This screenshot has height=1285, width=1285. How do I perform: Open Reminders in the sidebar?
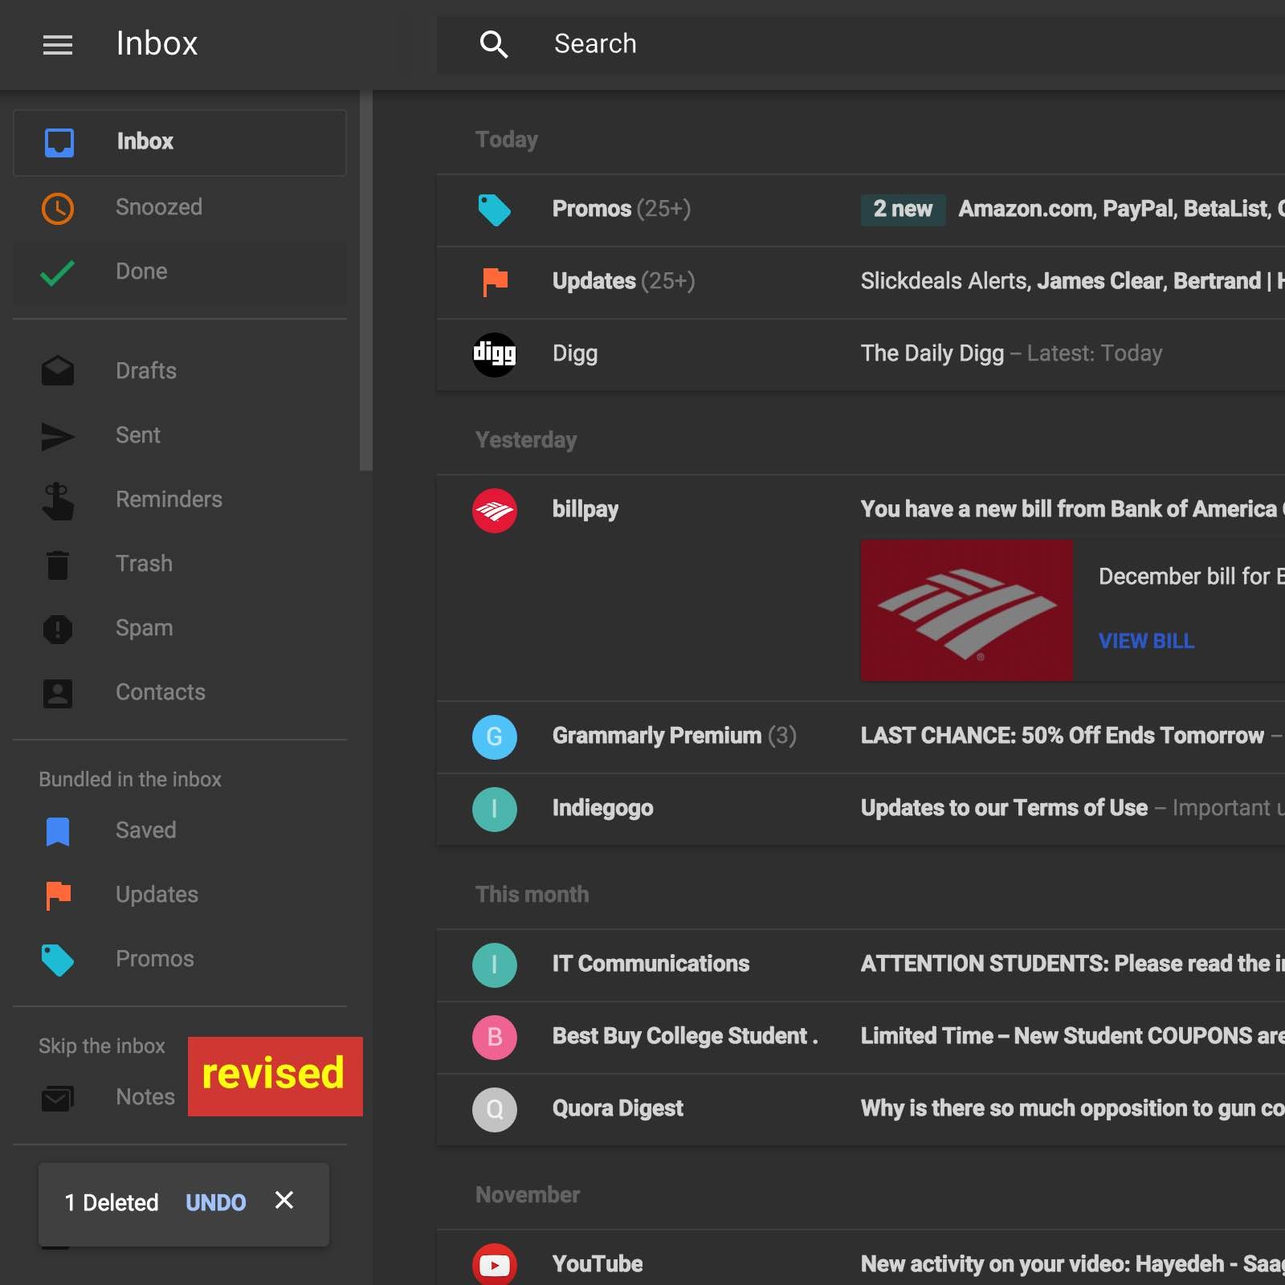point(180,499)
